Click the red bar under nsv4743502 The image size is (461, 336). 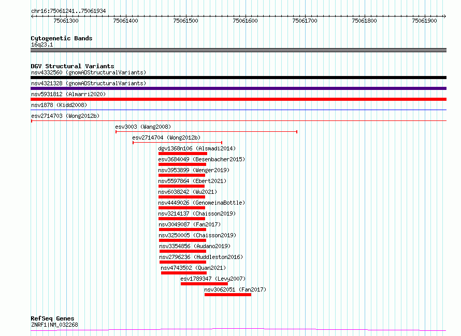click(x=184, y=273)
